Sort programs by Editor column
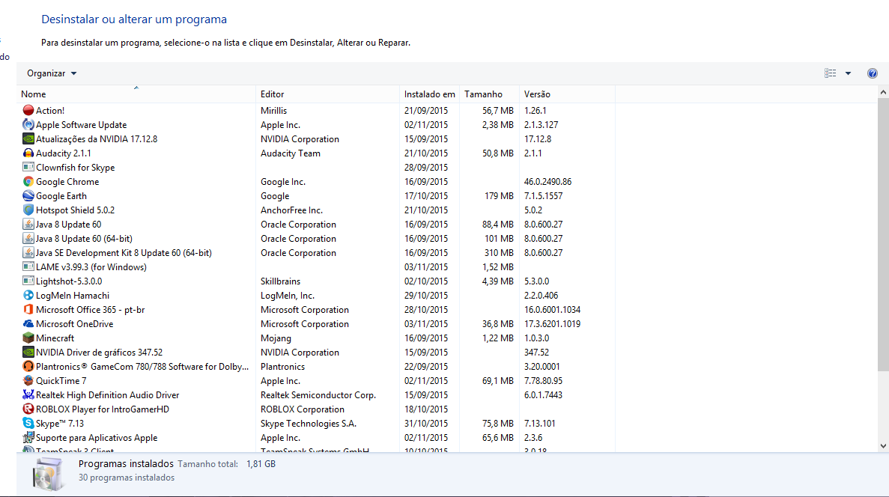 click(x=328, y=94)
